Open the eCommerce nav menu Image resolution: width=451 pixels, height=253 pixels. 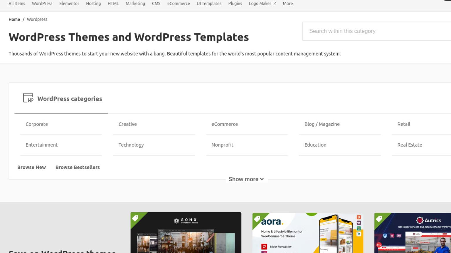click(179, 4)
